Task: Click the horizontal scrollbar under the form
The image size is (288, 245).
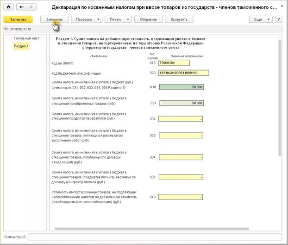Action: [152, 229]
